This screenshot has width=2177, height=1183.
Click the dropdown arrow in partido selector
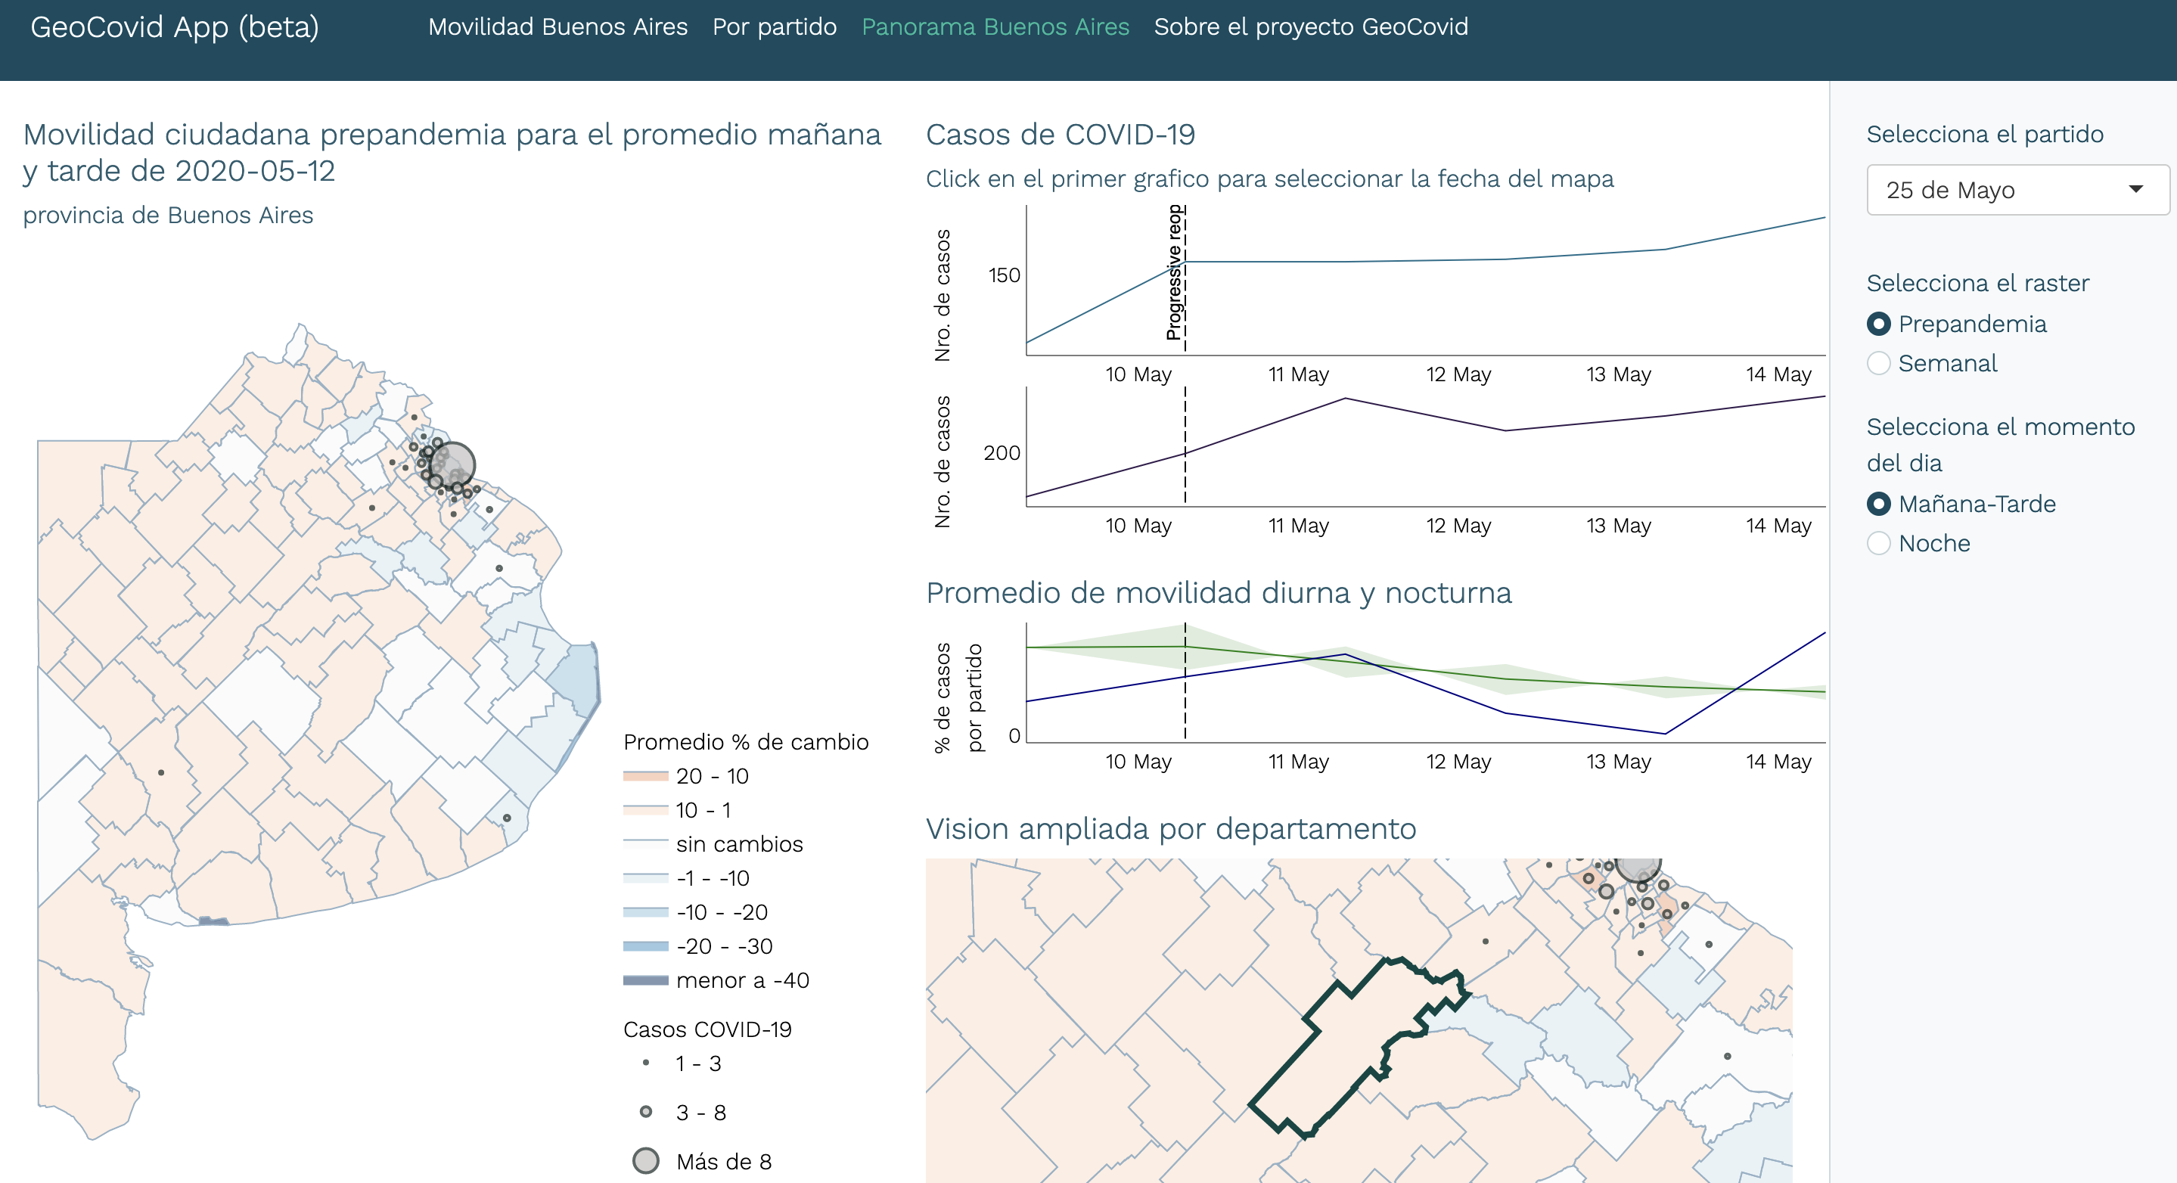[2135, 189]
